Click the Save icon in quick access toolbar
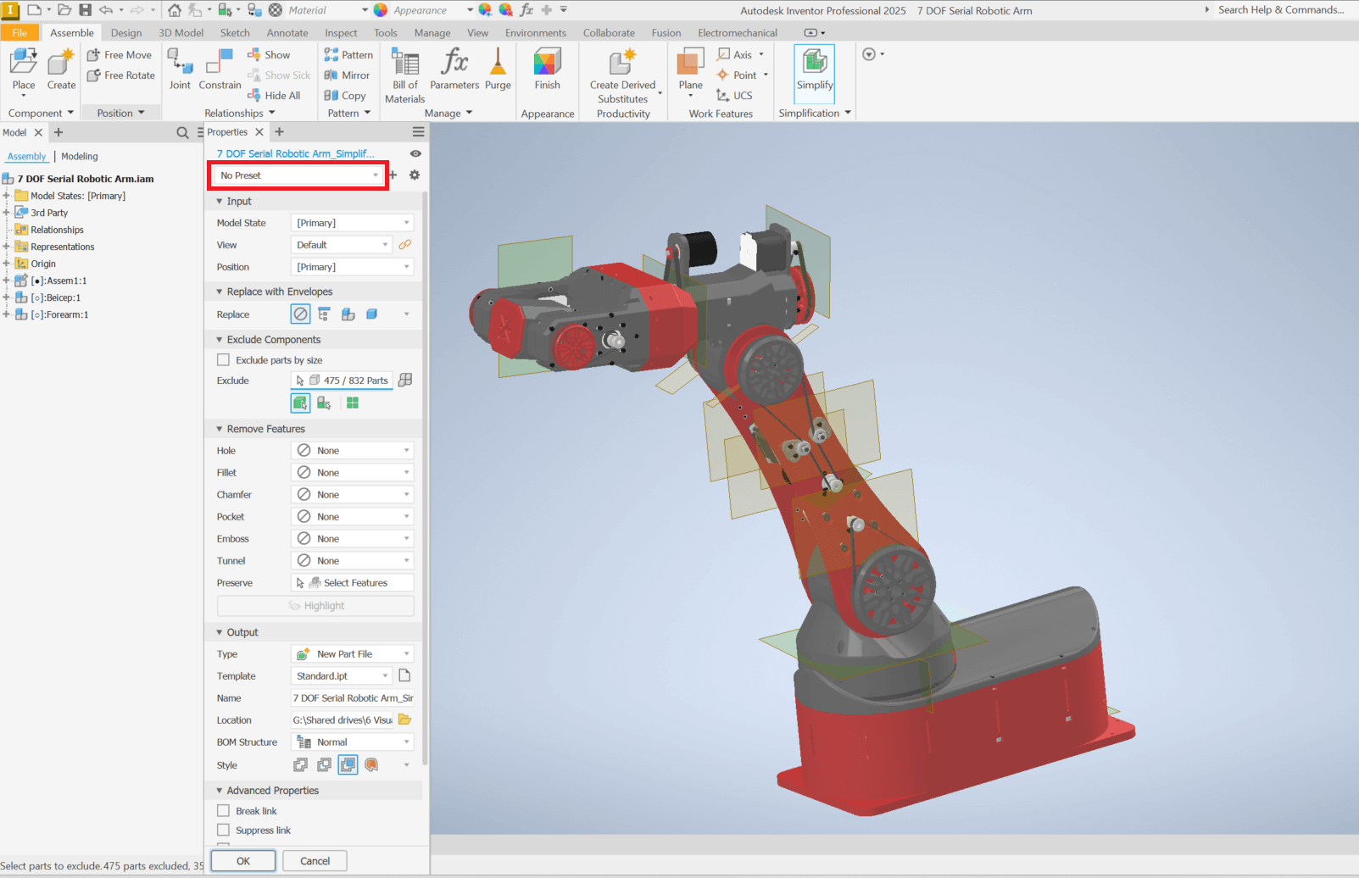 [x=85, y=10]
